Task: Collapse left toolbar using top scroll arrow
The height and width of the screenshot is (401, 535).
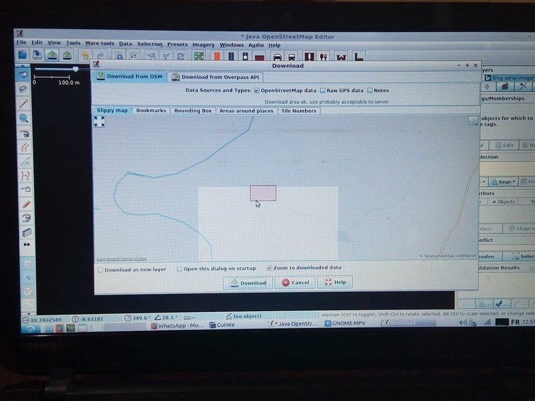Action: point(22,65)
